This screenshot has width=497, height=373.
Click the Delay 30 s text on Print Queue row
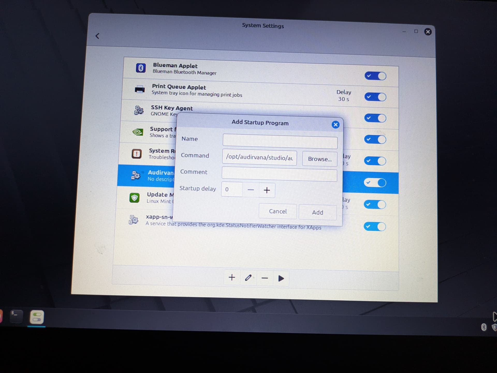(344, 95)
